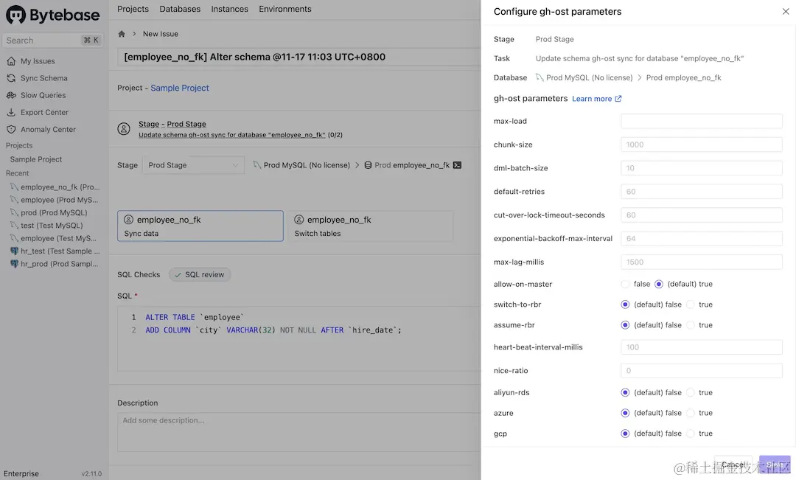Click the Sync Schema icon in sidebar

pyautogui.click(x=11, y=78)
